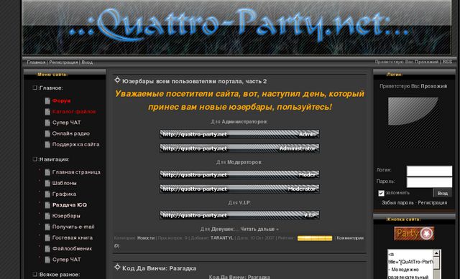Image resolution: width=460 pixels, height=279 pixels.
Task: Click the Пароль password field
Action: click(x=429, y=182)
